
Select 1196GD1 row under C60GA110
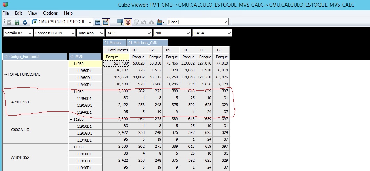[x=86, y=133]
